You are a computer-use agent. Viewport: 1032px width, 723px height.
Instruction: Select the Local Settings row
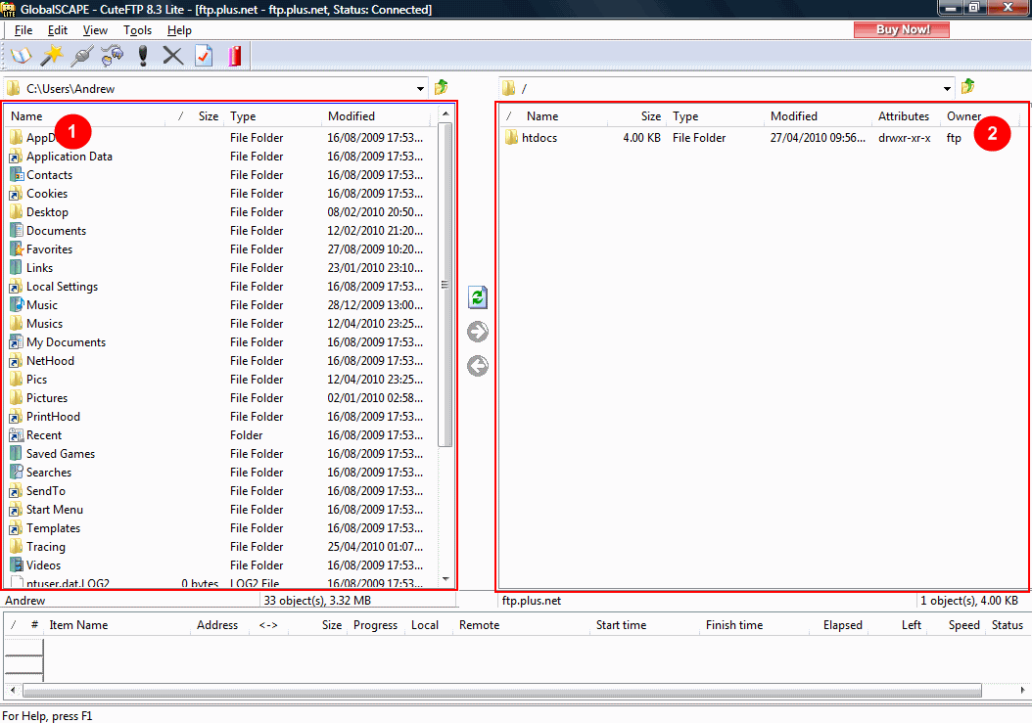[x=220, y=287]
